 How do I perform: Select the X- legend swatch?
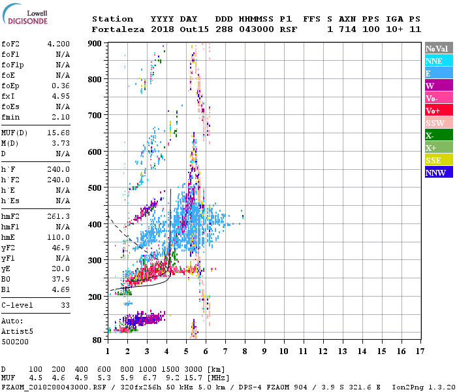439,135
